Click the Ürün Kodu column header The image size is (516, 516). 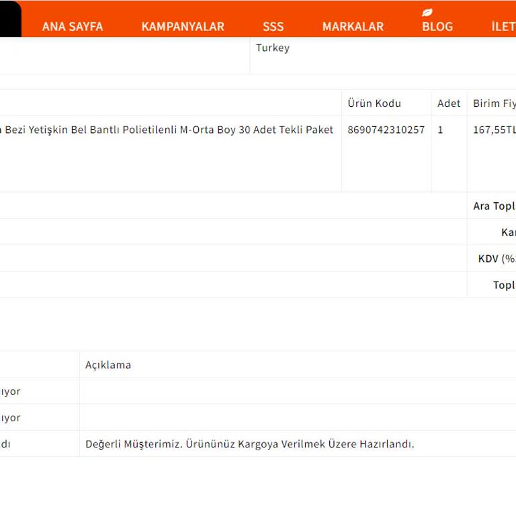click(x=374, y=103)
